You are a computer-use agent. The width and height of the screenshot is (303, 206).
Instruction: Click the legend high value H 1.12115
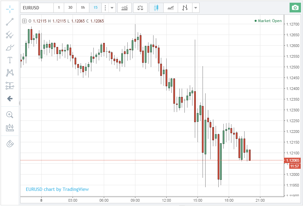[x=57, y=21]
